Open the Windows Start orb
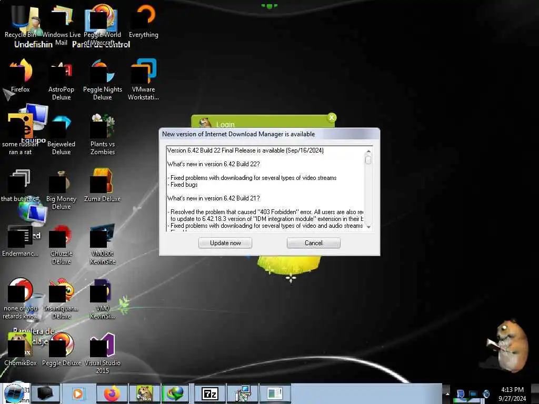 (14, 393)
